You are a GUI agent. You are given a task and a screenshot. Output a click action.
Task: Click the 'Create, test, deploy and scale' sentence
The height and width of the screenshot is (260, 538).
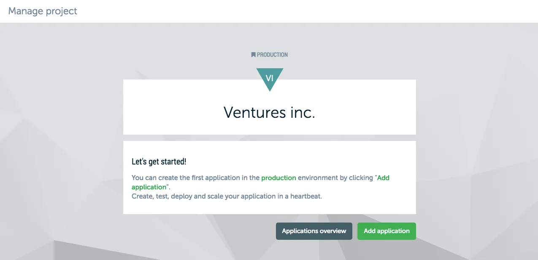tap(227, 196)
